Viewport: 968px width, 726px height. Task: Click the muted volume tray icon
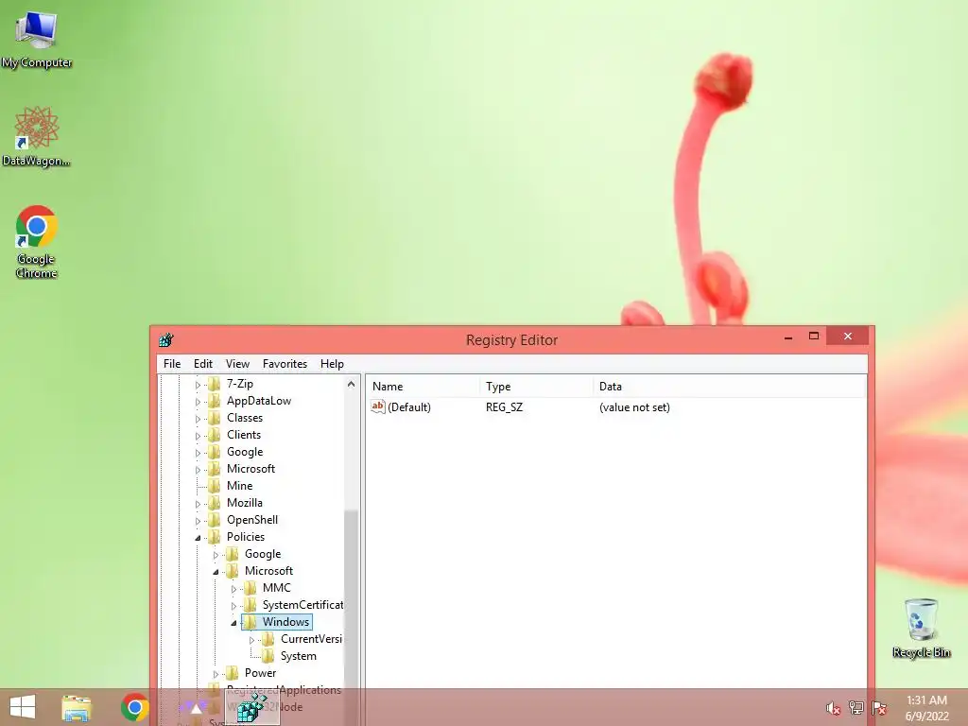click(x=833, y=708)
